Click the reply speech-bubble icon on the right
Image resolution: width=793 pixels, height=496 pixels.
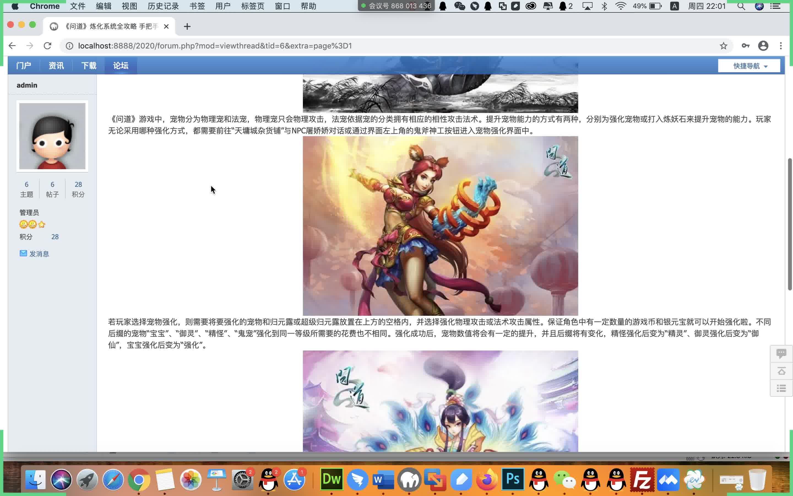[x=781, y=353]
